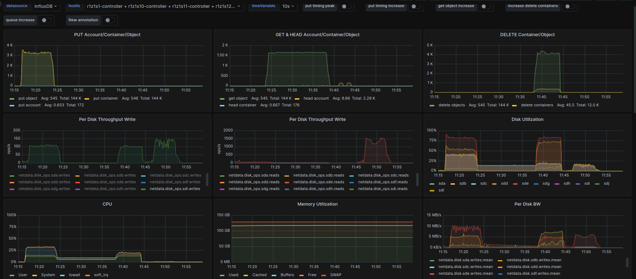The image size is (636, 279).
Task: Toggle the get object increase switch
Action: coord(485,6)
